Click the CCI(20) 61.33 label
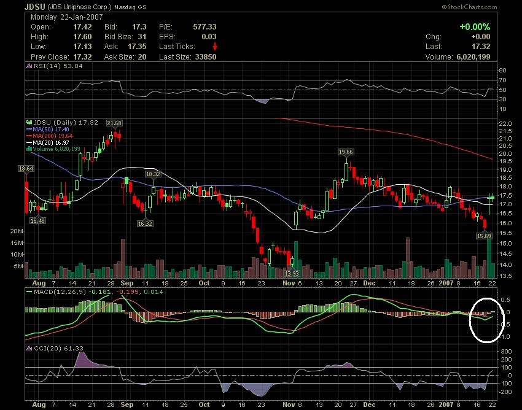Image resolution: width=522 pixels, height=410 pixels. [58, 348]
